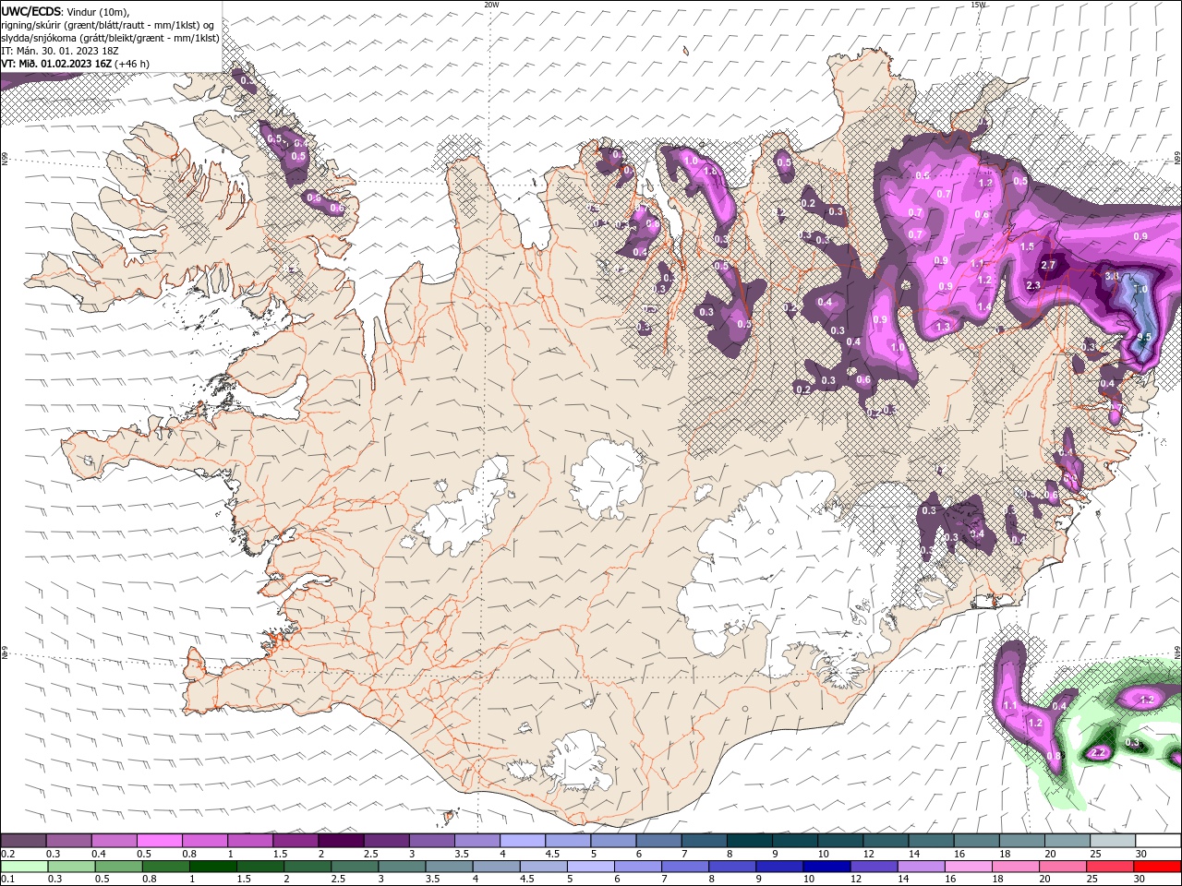Screen dimensions: 1182x886
Task: Click the 0.2 swatch in the upper legend row
Action: pyautogui.click(x=23, y=841)
